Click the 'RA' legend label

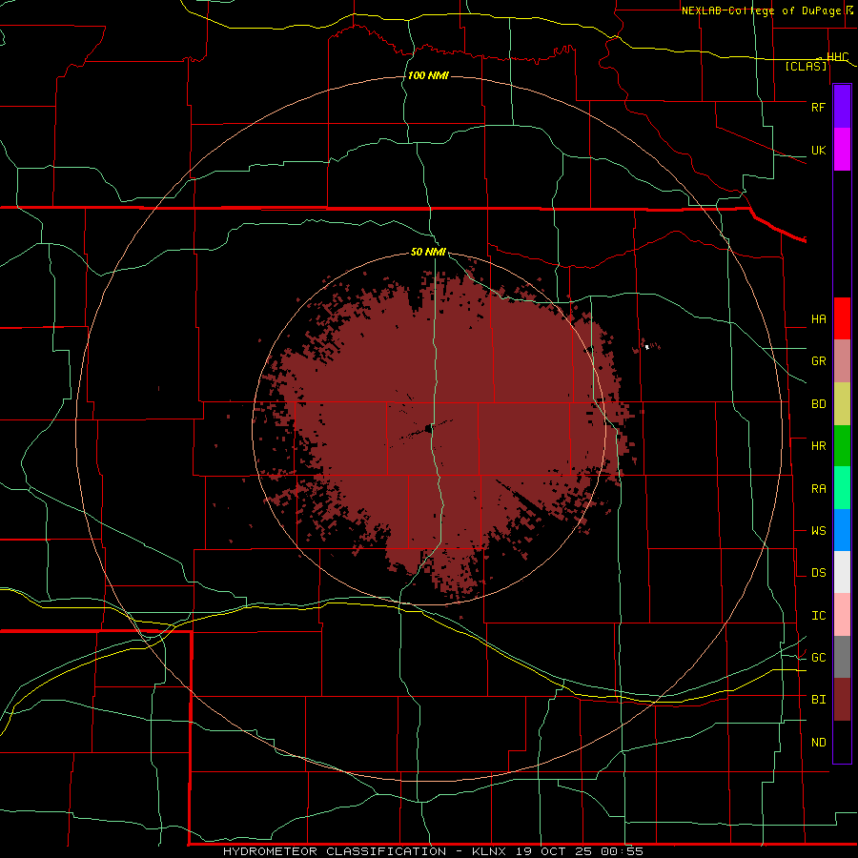pos(818,489)
